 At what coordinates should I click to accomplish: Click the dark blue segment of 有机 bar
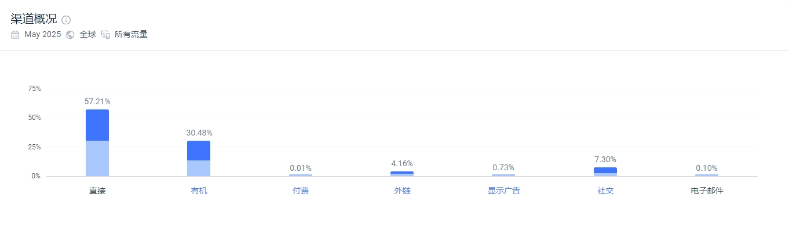(x=199, y=151)
